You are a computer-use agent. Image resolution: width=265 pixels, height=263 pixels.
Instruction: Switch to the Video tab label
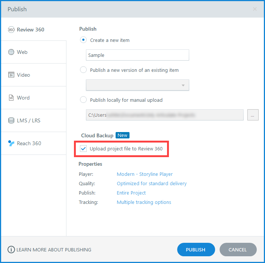[23, 75]
